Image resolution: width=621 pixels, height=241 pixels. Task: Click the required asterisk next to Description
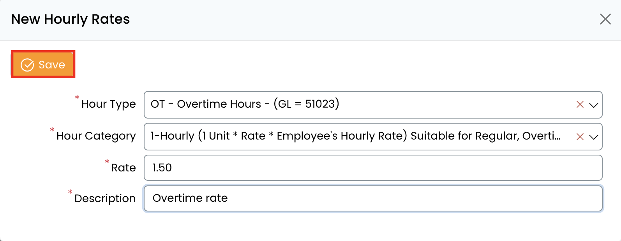(x=70, y=192)
